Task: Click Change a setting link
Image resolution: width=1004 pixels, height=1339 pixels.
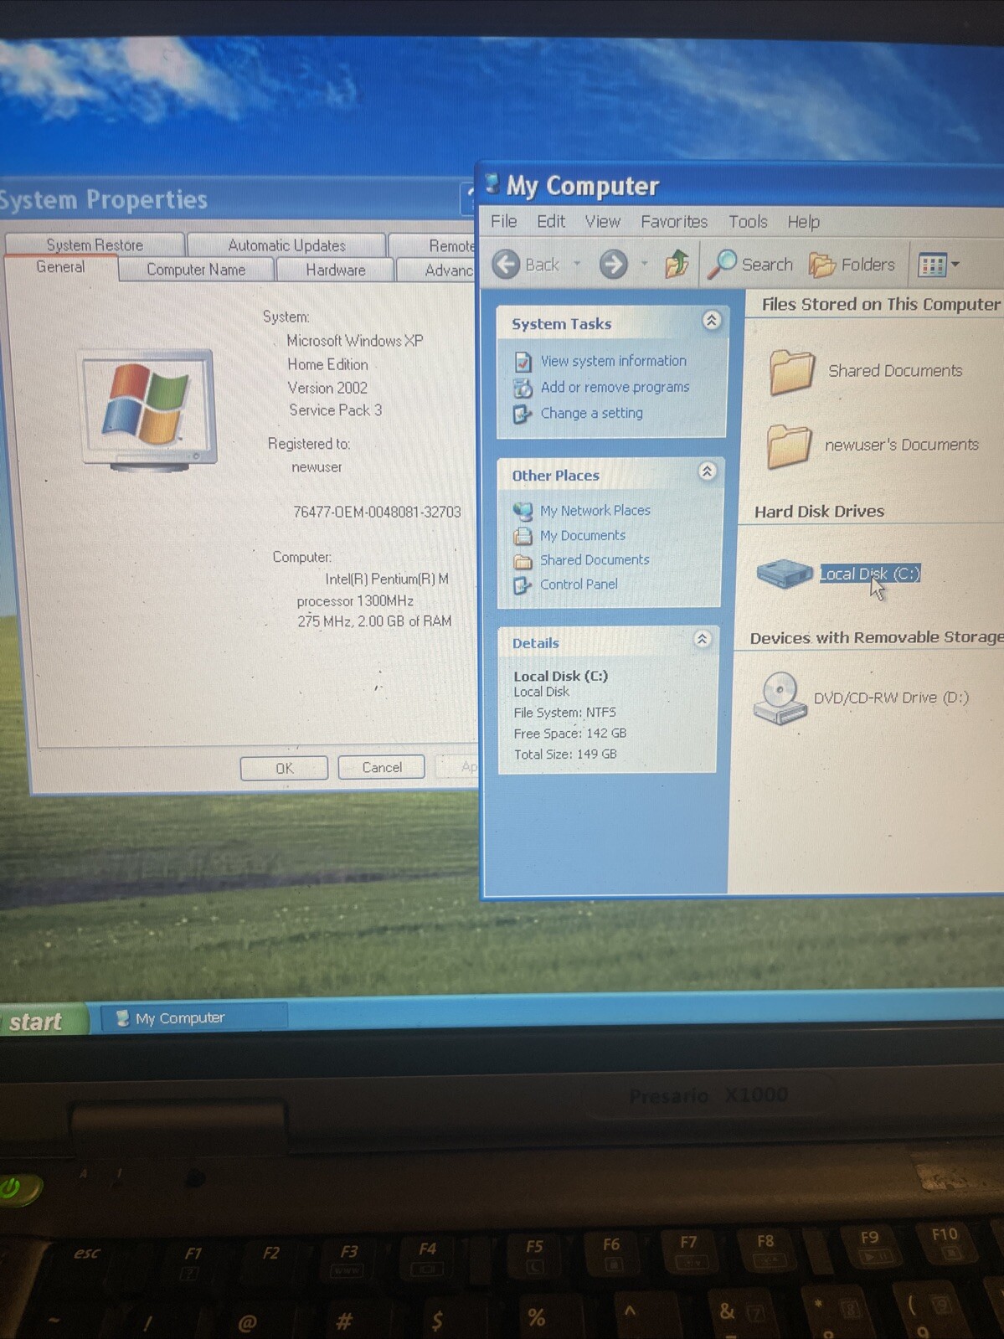Action: pos(591,413)
